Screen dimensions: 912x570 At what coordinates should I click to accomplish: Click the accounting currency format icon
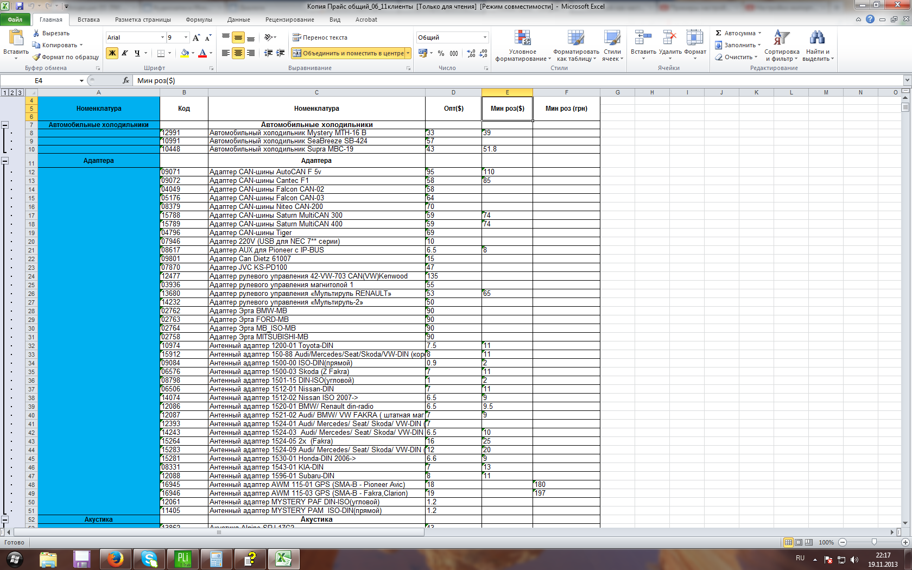423,53
